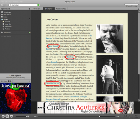The image size is (140, 119).
Task: Go forward with the right arrow button
Action: pyautogui.click(x=6, y=5)
